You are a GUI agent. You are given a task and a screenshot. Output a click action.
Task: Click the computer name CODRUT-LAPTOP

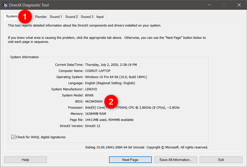pos(98,71)
